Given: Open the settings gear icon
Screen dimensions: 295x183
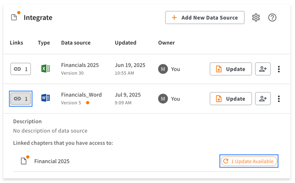Looking at the screenshot, I should tap(256, 18).
